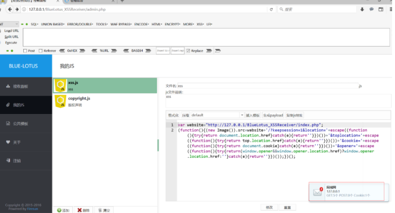Open the default template combo box
Screen dimensions: 395x213
click(x=217, y=115)
